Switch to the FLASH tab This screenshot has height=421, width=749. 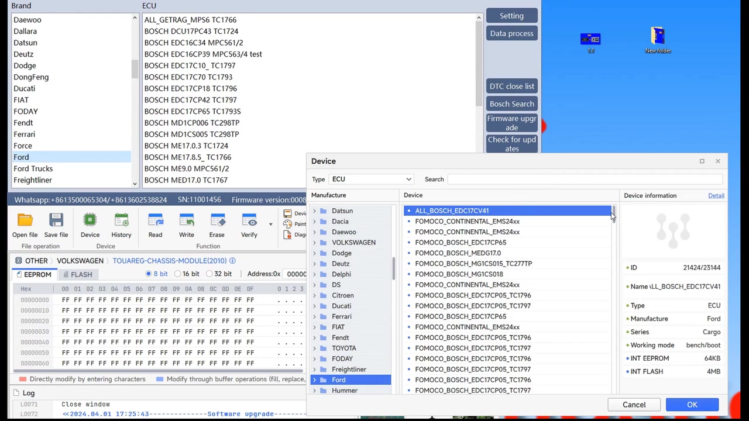click(x=78, y=274)
